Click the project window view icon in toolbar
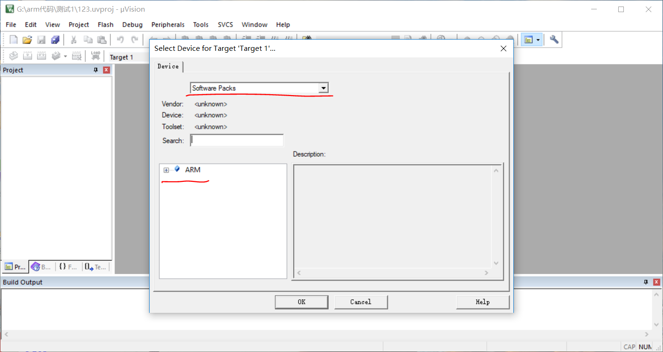Viewport: 663px width, 352px height. (528, 40)
